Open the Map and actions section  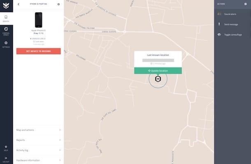pos(38,130)
